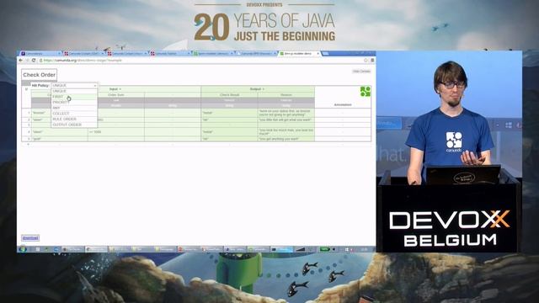The width and height of the screenshot is (539, 303).
Task: Reload the page with the refresh icon
Action: tap(34, 60)
